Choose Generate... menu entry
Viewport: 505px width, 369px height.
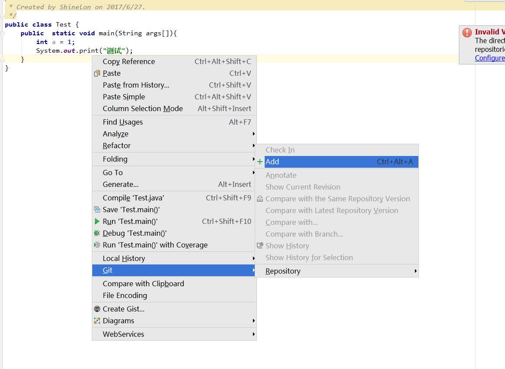pyautogui.click(x=121, y=184)
